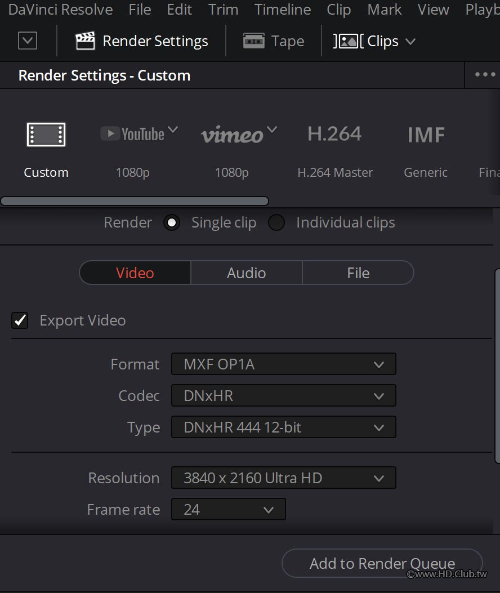Image resolution: width=500 pixels, height=593 pixels.
Task: Open the Codec dropdown showing DNxHR
Action: 283,396
